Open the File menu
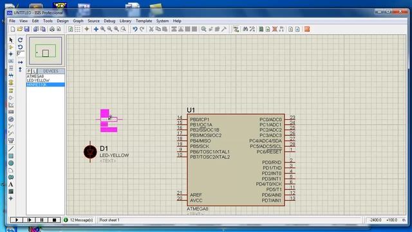 (x=12, y=21)
